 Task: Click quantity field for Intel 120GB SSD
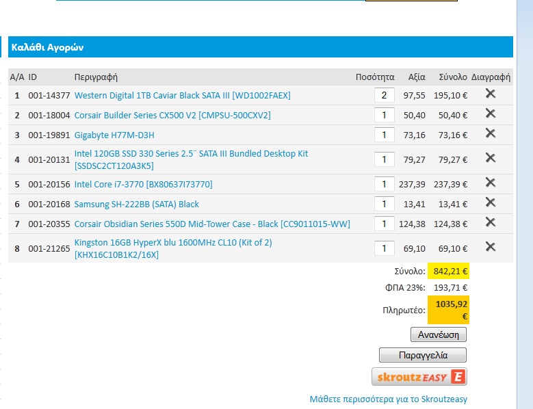pos(384,159)
